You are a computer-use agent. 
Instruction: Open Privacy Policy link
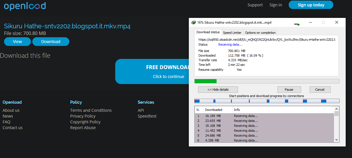click(83, 116)
